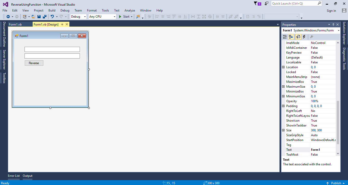The image size is (348, 185).
Task: Open the Start button dropdown arrow
Action: click(132, 17)
